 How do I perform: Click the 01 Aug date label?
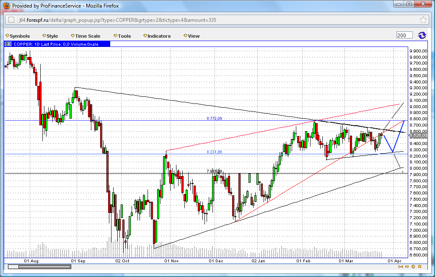pos(31,261)
